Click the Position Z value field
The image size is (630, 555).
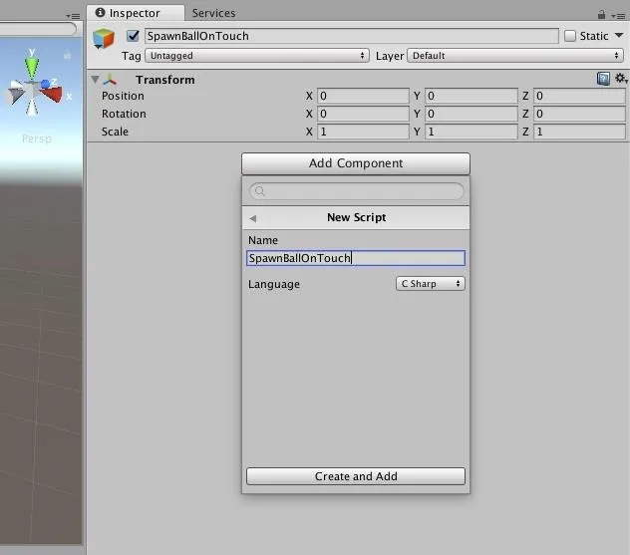point(579,96)
